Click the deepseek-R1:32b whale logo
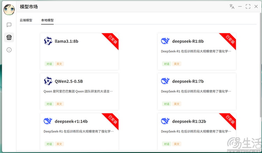 (x=165, y=121)
